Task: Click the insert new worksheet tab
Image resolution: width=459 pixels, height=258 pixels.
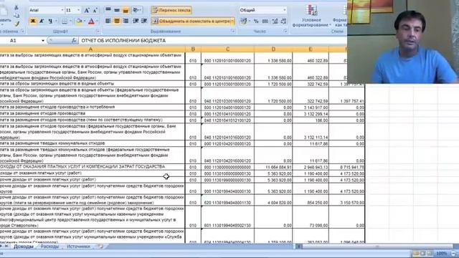Action: pos(100,247)
